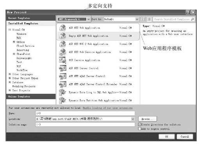Select Silverlight category
This screenshot has width=201, height=145.
24,58
